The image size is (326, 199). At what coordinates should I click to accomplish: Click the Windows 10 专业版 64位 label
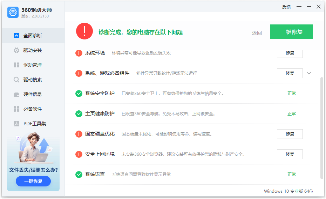pyautogui.click(x=288, y=191)
